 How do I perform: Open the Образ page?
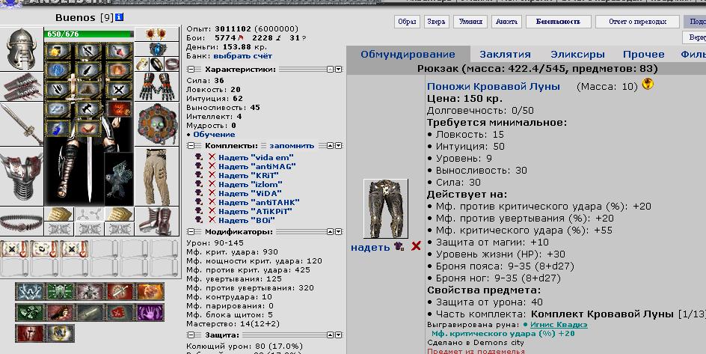click(407, 22)
